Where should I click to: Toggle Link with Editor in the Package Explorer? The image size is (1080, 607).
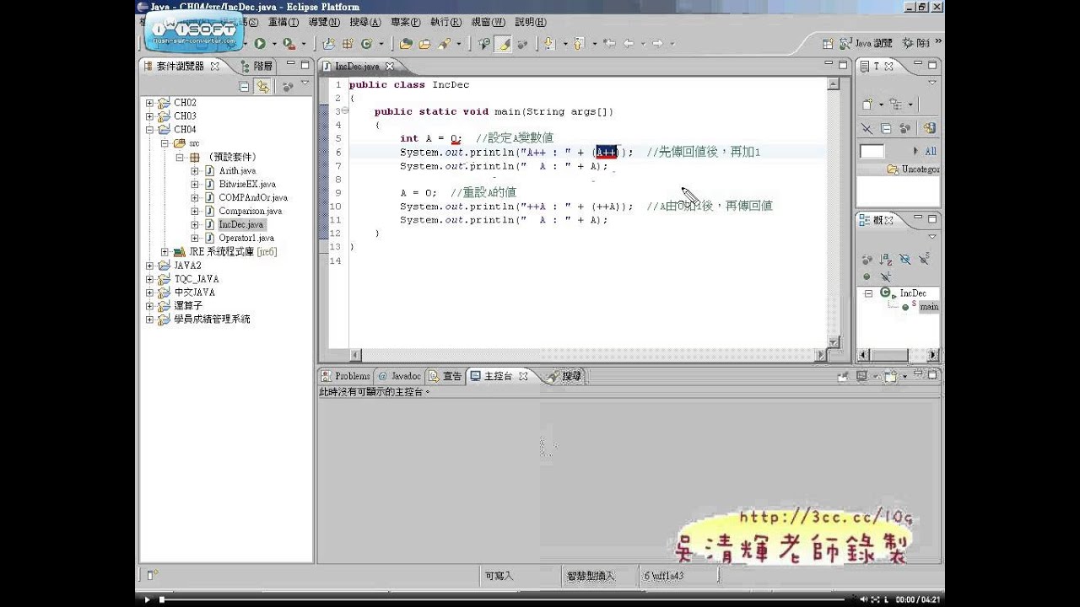pyautogui.click(x=263, y=86)
